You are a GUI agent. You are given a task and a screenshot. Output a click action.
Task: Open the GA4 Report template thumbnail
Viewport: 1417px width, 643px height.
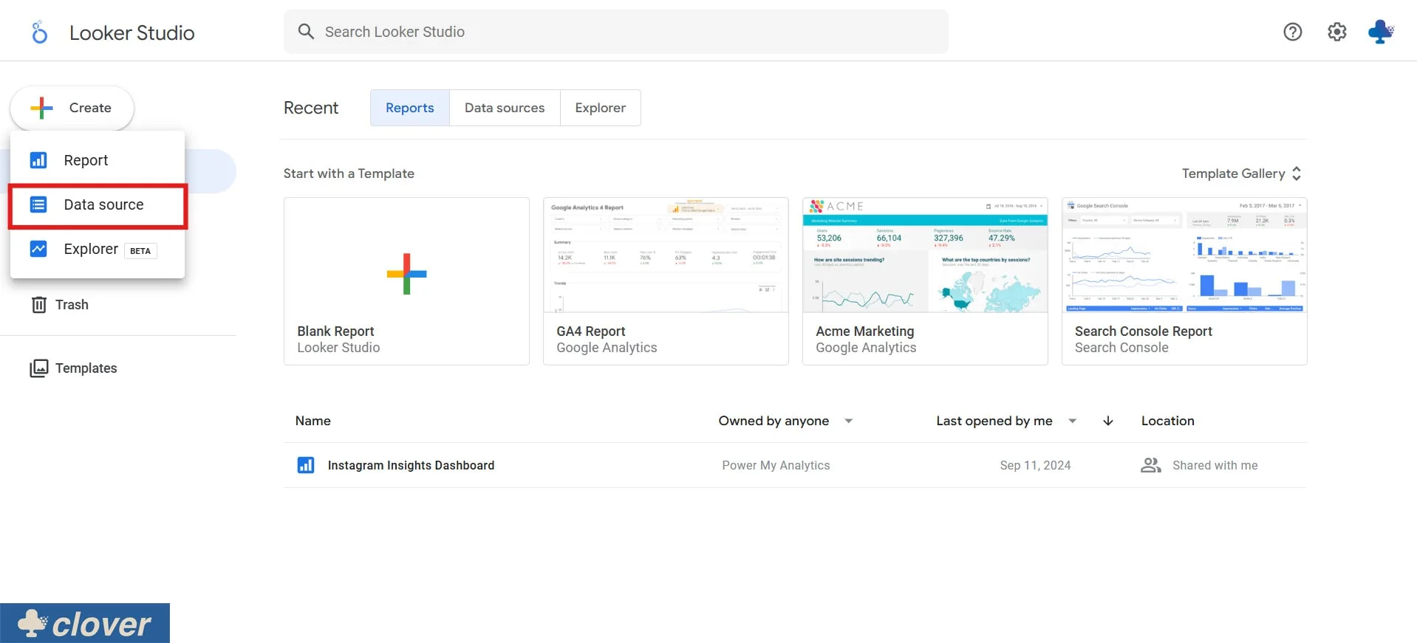(666, 255)
